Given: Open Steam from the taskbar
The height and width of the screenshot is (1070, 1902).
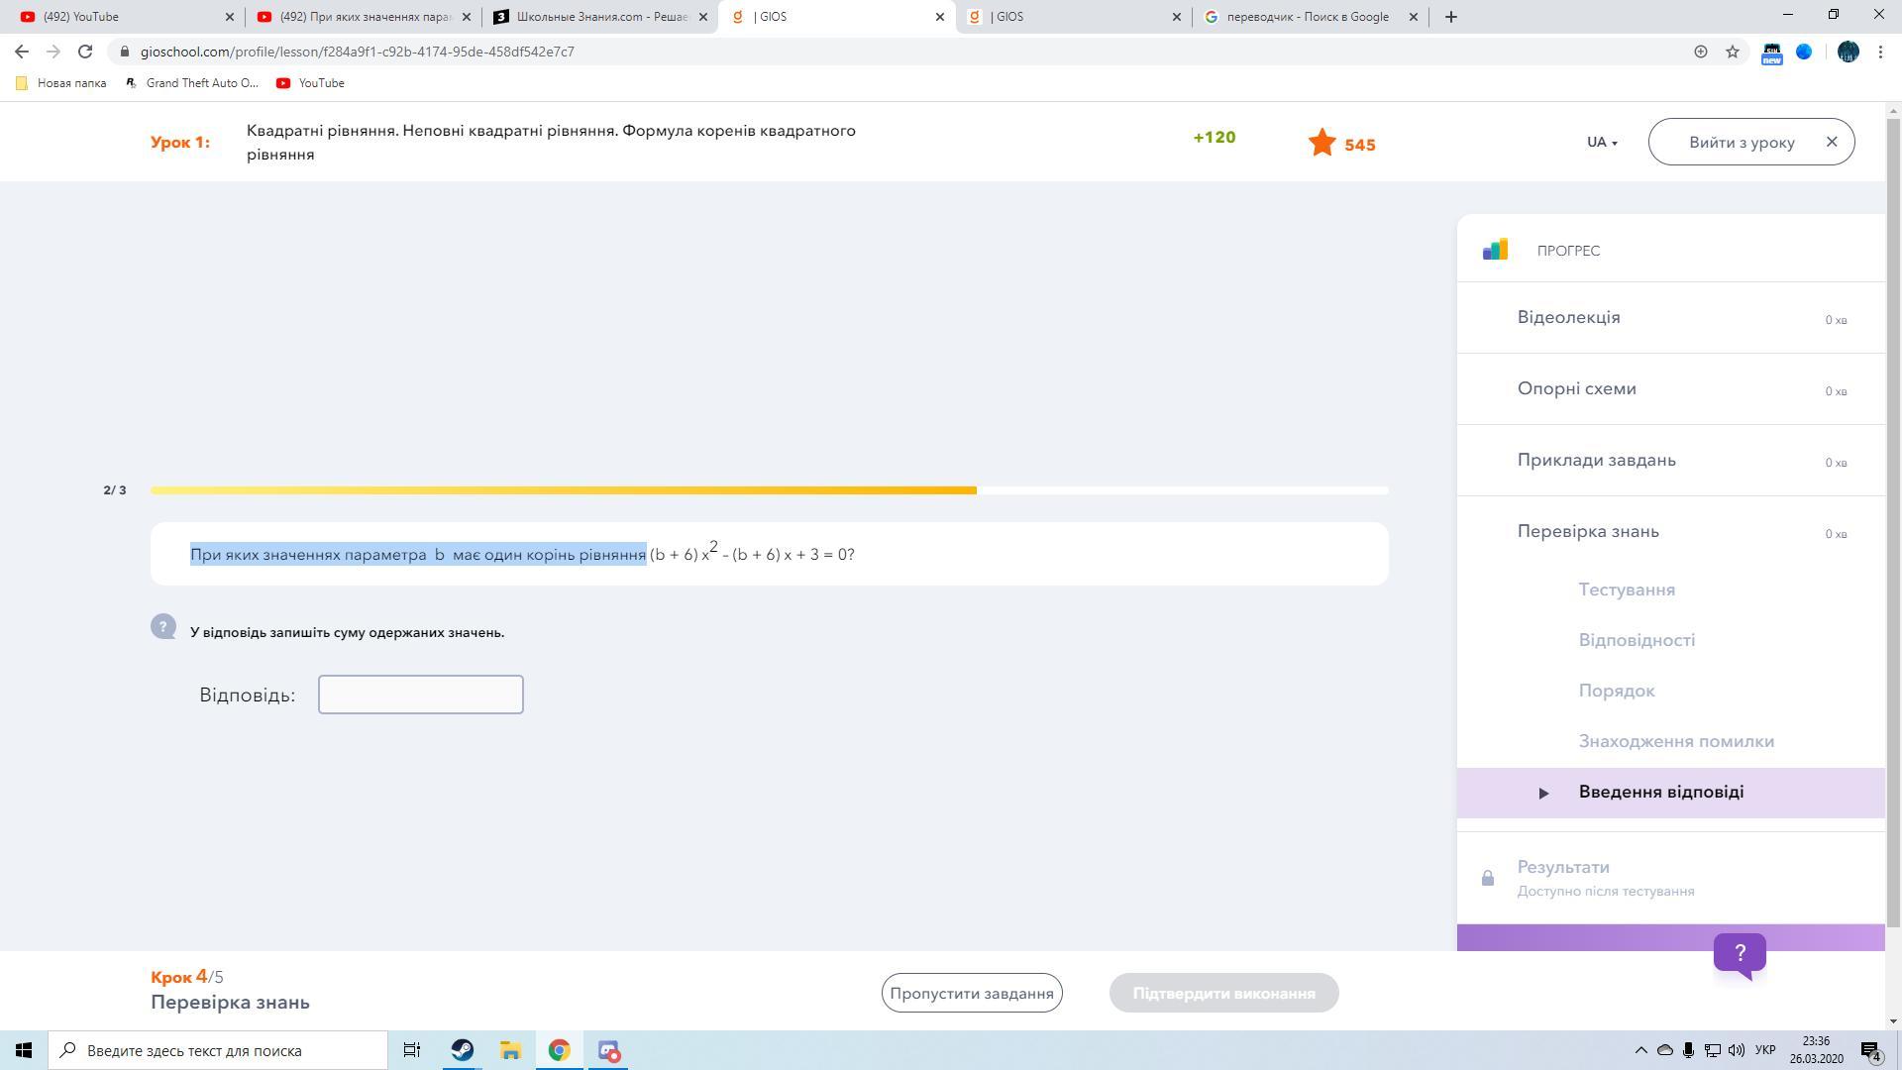Looking at the screenshot, I should click(x=462, y=1050).
